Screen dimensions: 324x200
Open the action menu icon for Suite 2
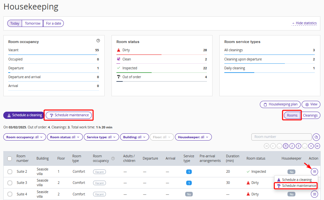tap(314, 171)
